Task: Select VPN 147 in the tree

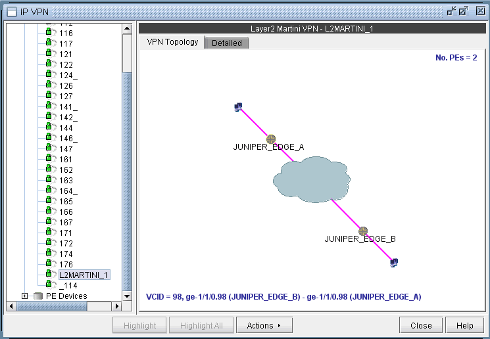Action: click(66, 149)
